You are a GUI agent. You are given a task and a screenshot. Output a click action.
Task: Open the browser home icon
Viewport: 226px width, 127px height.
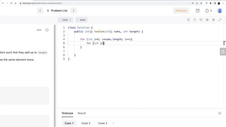(16, 3)
